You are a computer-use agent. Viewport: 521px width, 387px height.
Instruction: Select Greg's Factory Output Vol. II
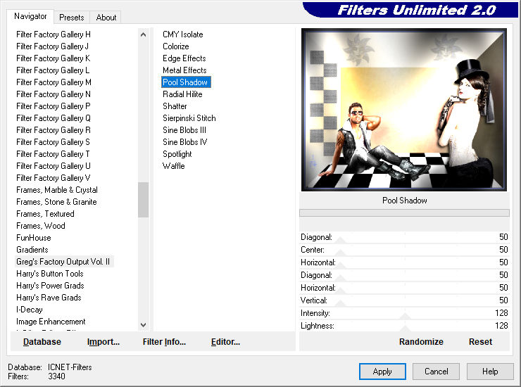point(63,262)
